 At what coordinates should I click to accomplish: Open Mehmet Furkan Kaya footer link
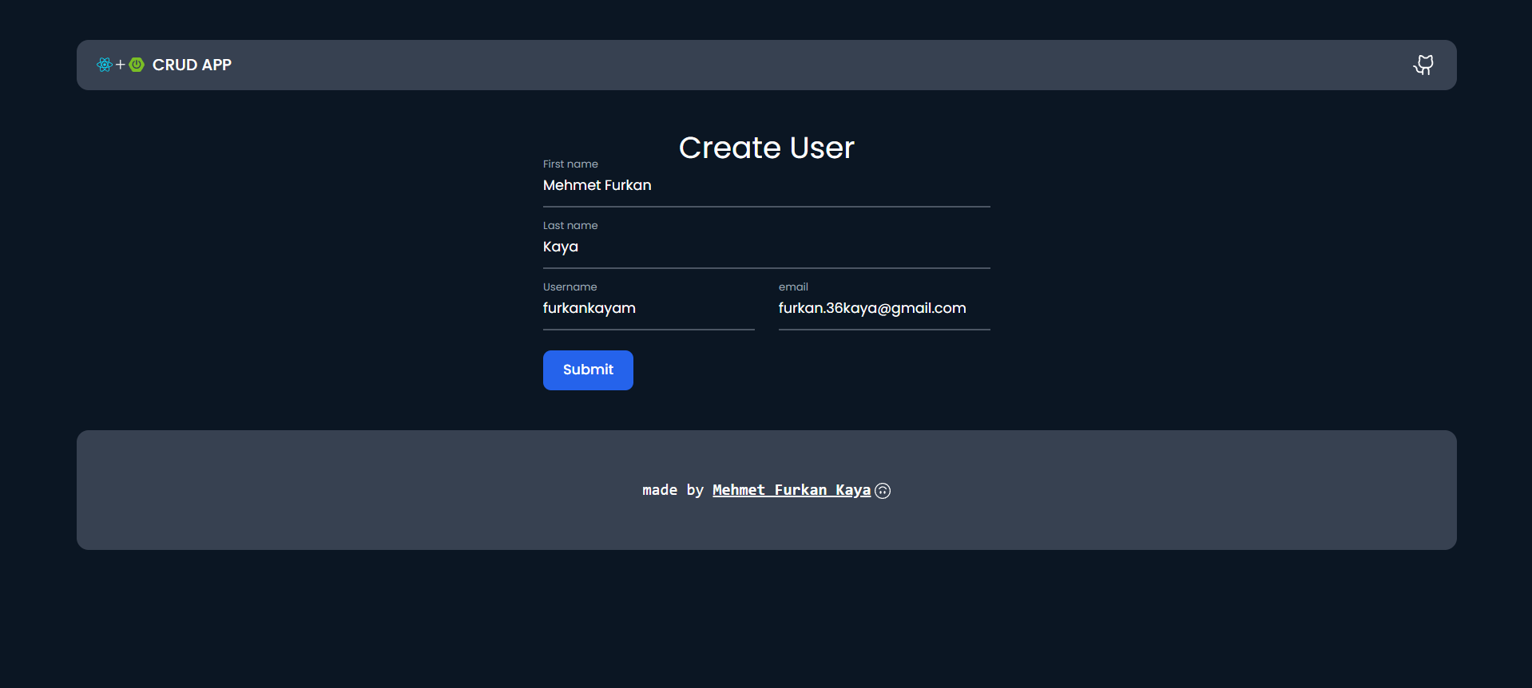[792, 490]
